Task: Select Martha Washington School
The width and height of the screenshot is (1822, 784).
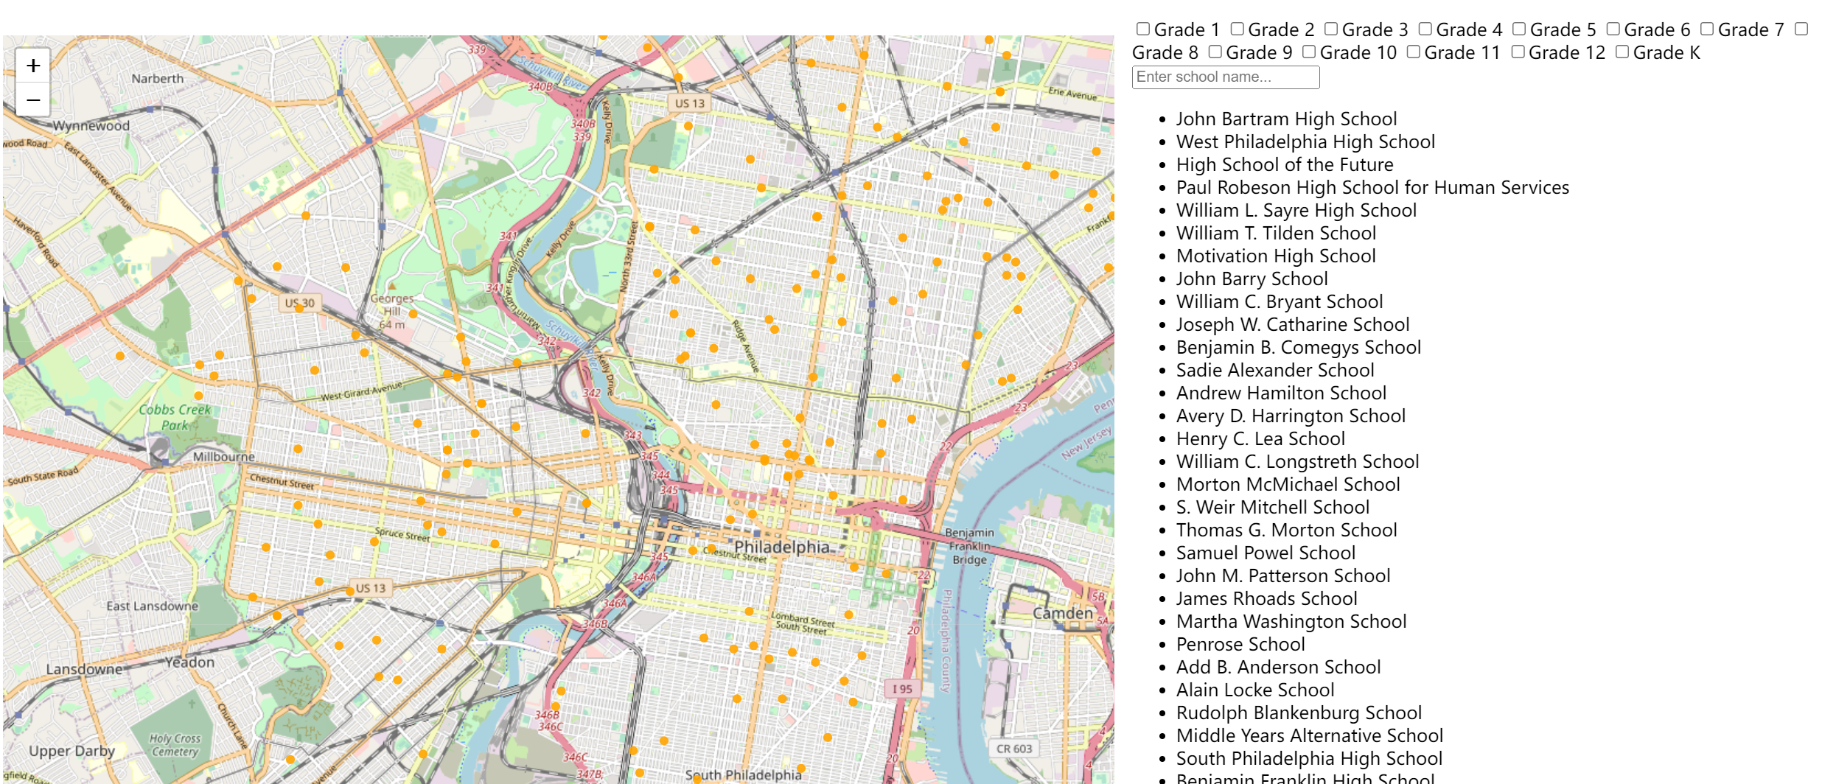Action: 1291,621
